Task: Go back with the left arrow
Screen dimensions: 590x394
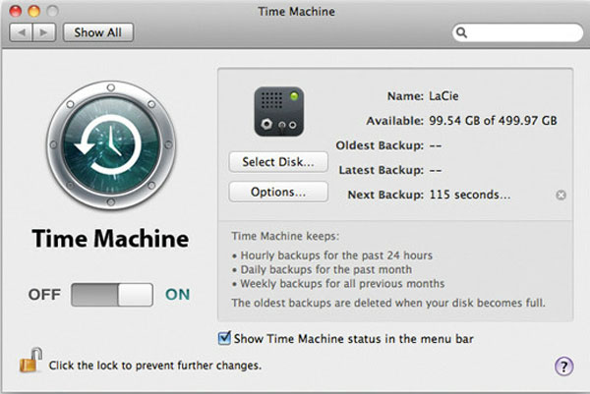Action: 24,32
